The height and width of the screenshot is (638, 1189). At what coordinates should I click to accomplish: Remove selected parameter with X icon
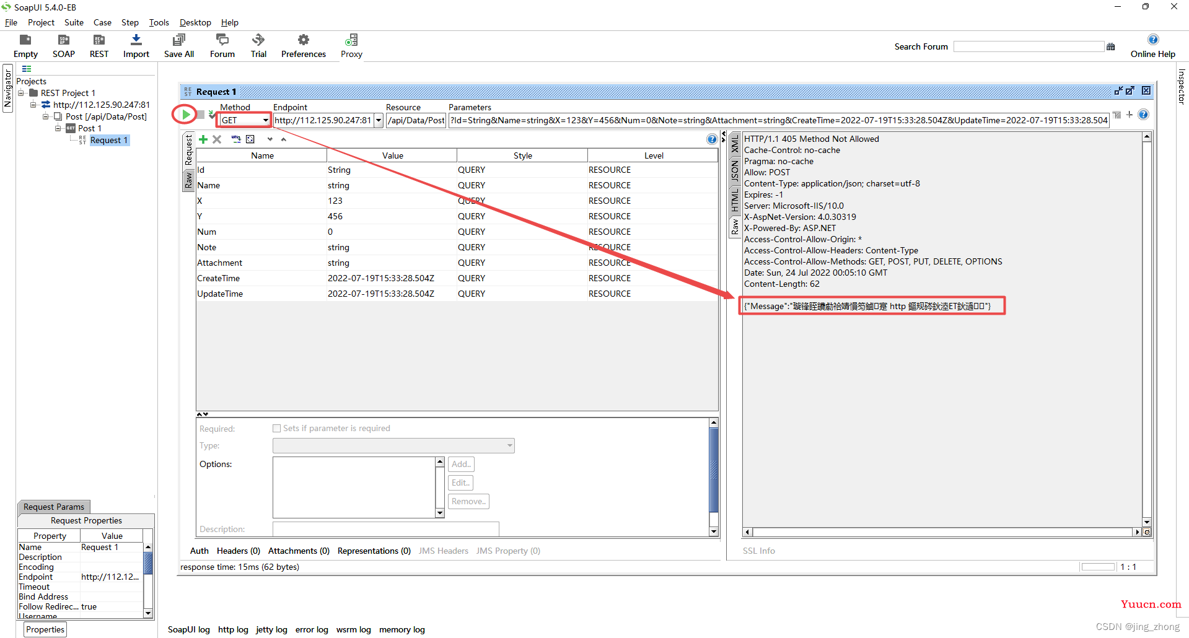click(217, 139)
